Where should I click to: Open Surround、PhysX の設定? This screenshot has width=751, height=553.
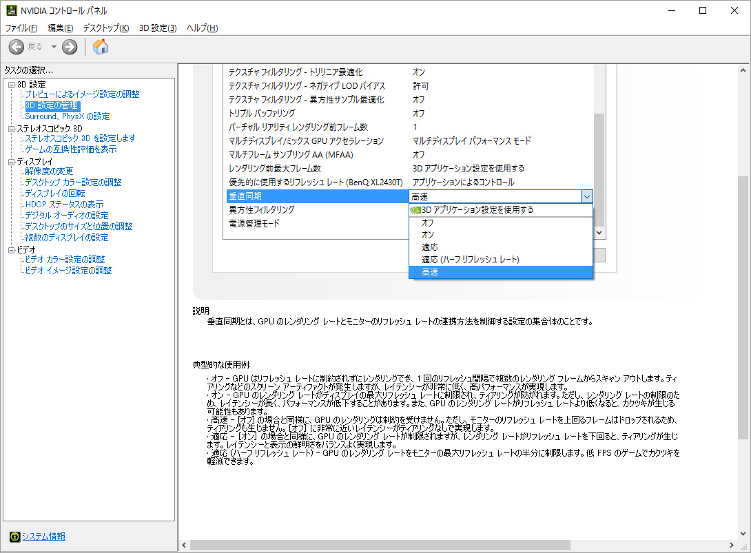(68, 116)
